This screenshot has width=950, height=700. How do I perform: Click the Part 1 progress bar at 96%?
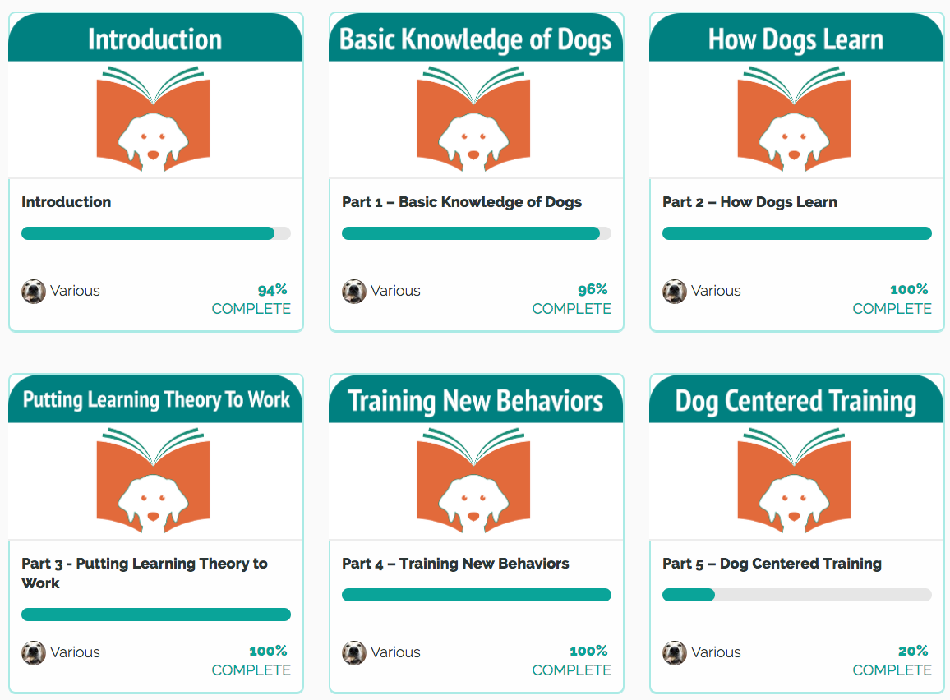tap(476, 233)
